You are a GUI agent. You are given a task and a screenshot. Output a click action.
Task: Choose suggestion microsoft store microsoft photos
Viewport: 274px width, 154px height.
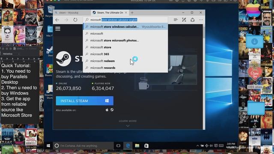click(125, 40)
